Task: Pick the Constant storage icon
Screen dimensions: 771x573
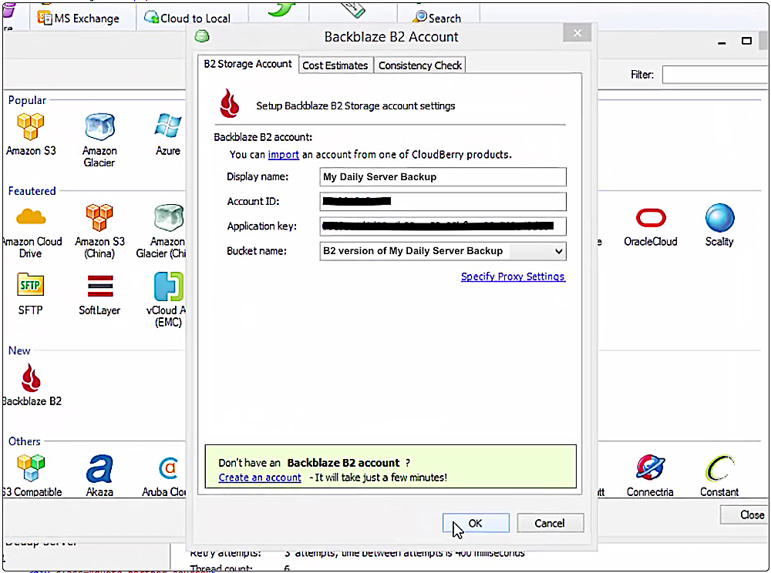Action: pos(719,468)
